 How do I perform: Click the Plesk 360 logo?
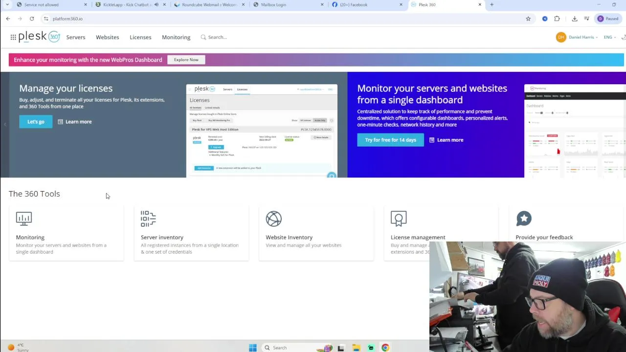tap(39, 37)
